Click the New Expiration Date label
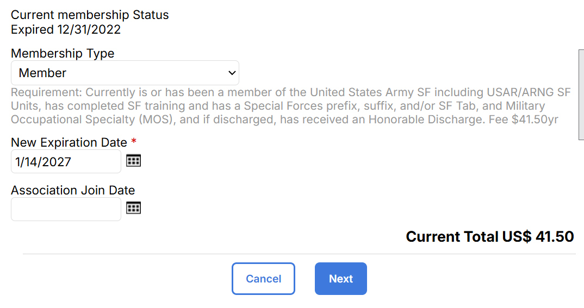The width and height of the screenshot is (584, 308). point(69,142)
